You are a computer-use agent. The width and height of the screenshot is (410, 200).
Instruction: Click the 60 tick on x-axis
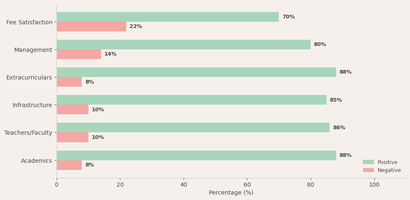tap(247, 185)
